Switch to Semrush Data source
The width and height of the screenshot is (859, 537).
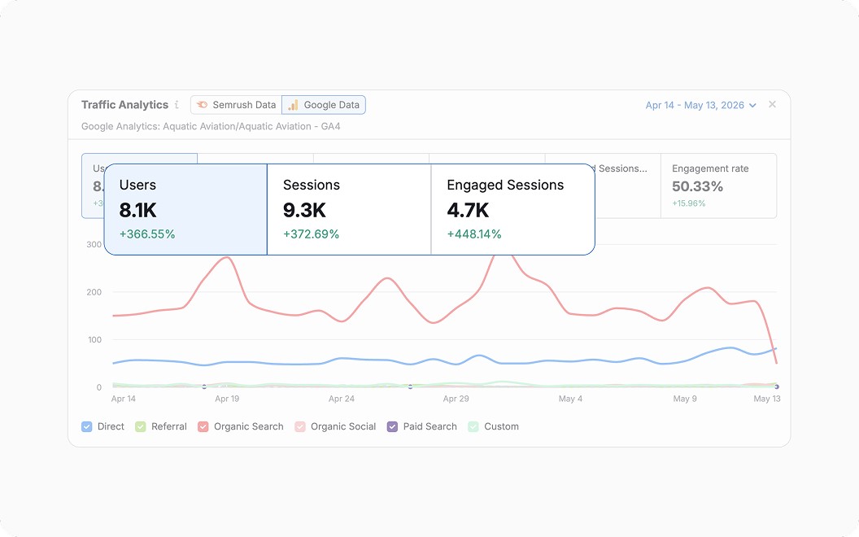[236, 105]
